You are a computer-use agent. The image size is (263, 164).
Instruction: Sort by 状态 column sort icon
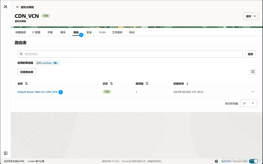(111, 83)
